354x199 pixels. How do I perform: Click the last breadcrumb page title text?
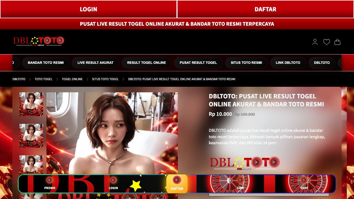point(182,79)
